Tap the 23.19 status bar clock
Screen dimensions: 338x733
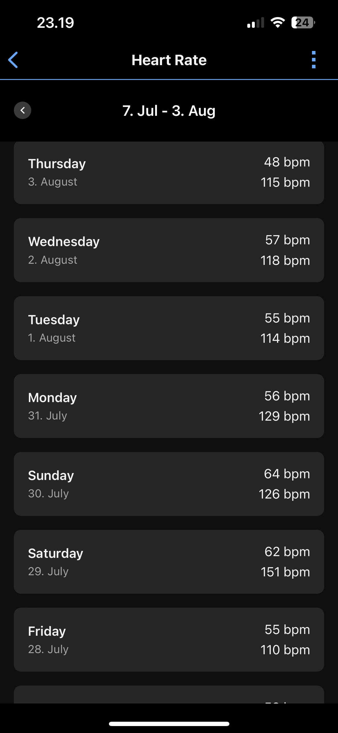tap(55, 23)
